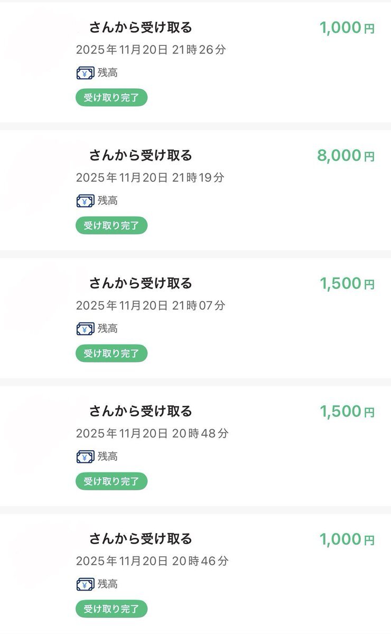
Task: Click the date 2025年11月20日 21時07分
Action: pos(151,305)
